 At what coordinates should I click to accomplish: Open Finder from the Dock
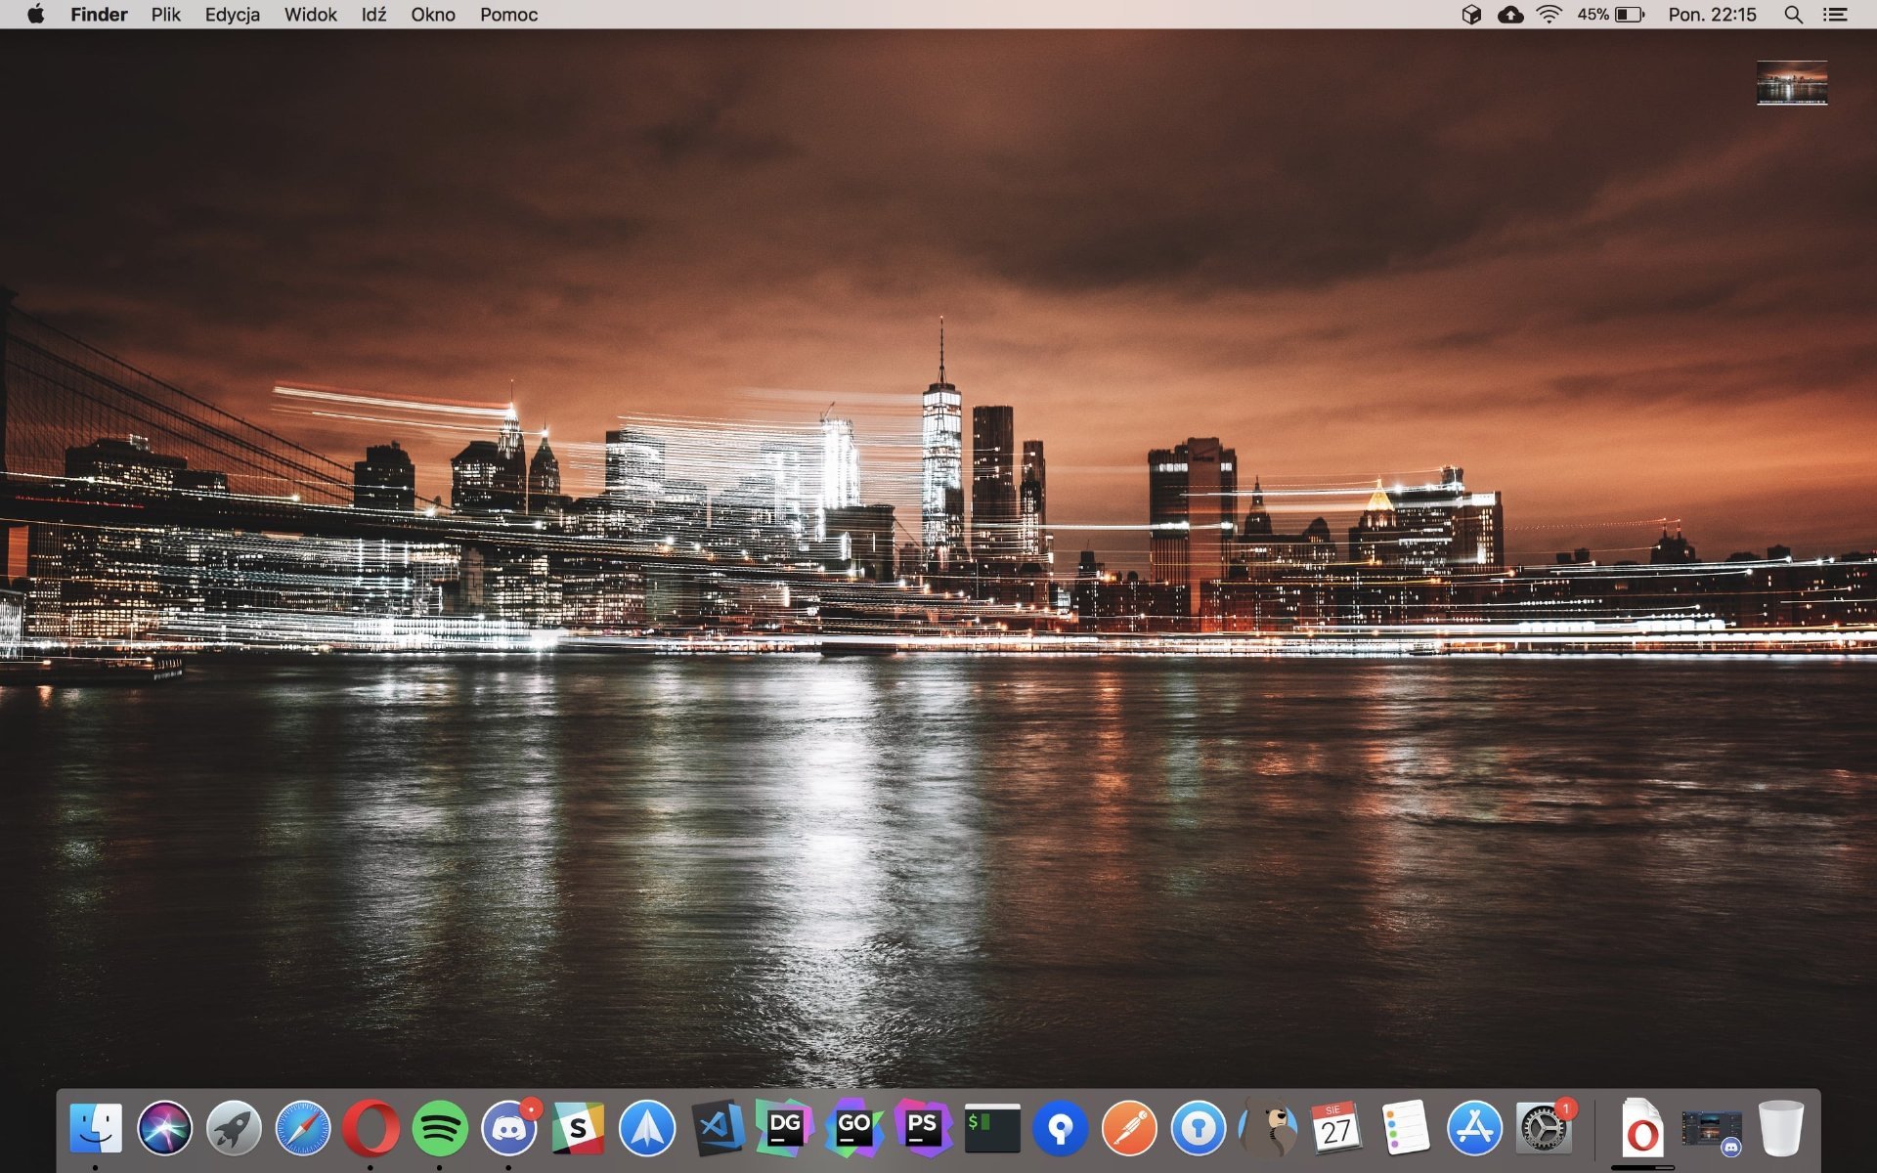pyautogui.click(x=96, y=1128)
